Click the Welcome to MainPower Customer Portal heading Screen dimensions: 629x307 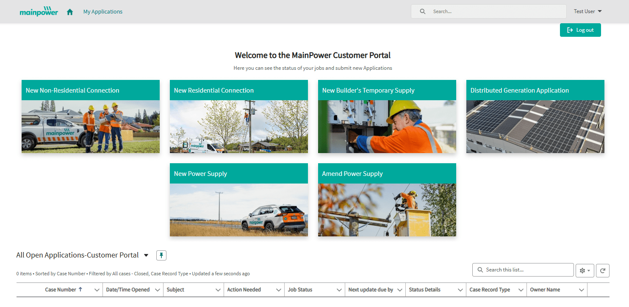tap(313, 55)
